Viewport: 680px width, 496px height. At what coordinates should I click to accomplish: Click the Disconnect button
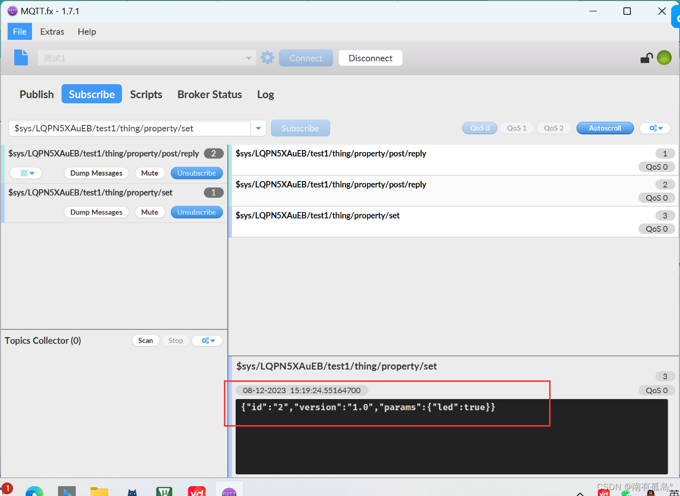tap(371, 58)
